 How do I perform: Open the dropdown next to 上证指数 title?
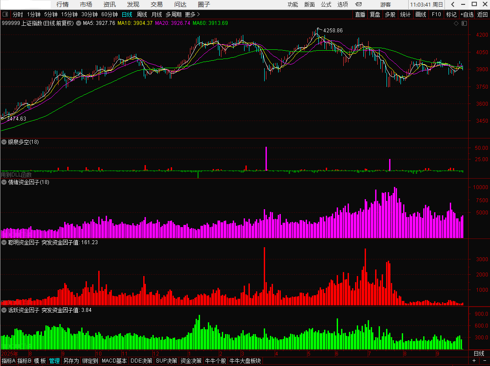point(79,23)
